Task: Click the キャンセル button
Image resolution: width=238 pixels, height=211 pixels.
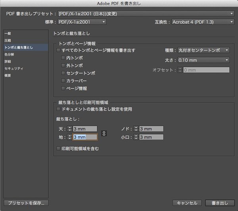Action: [x=187, y=203]
